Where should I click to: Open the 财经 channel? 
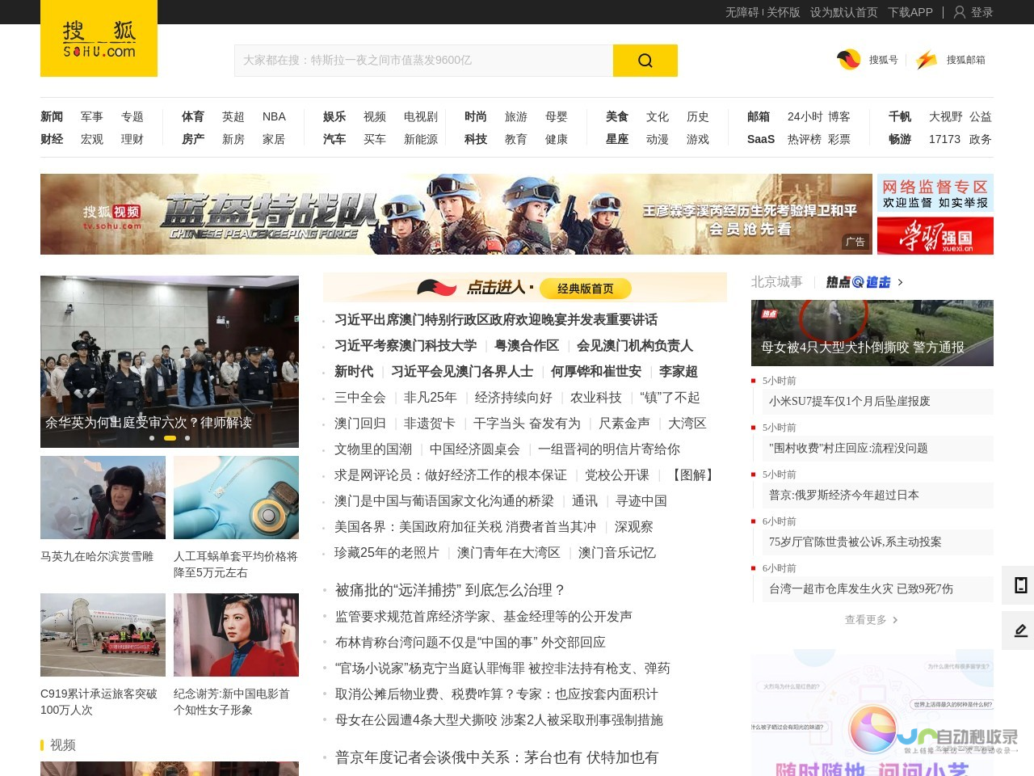pyautogui.click(x=52, y=139)
